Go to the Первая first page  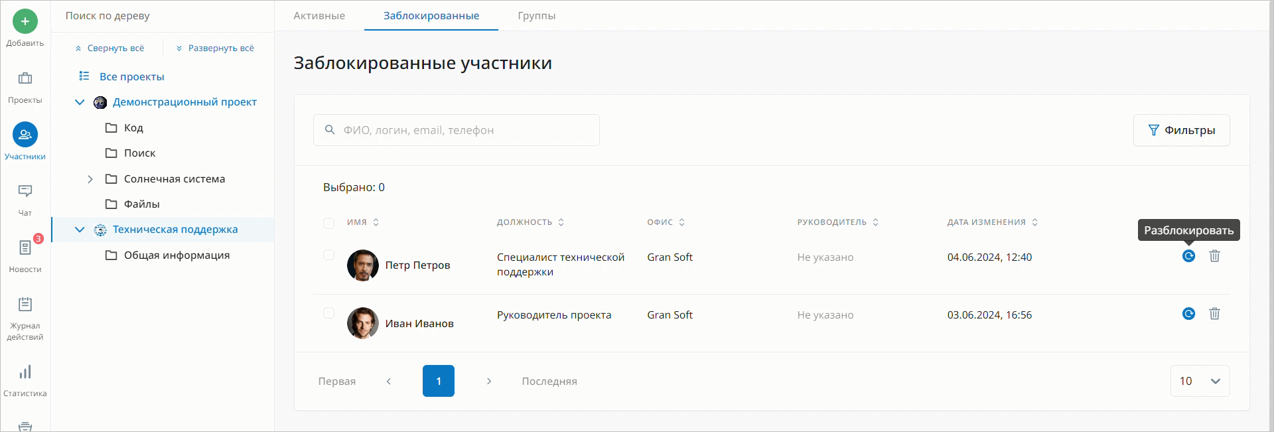pyautogui.click(x=337, y=382)
